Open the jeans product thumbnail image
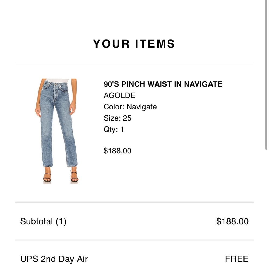This screenshot has height=269, width=269. coord(56,131)
